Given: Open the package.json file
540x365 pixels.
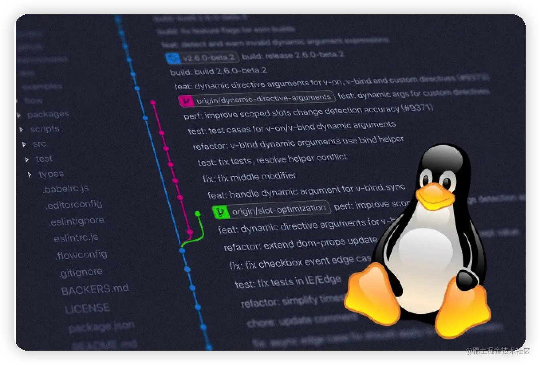Looking at the screenshot, I should click(x=101, y=326).
